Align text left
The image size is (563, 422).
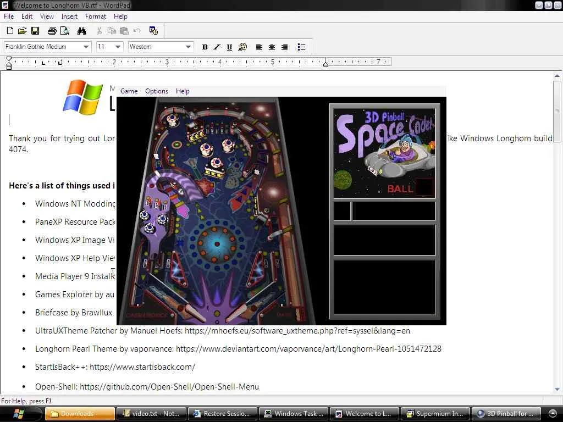coord(259,47)
